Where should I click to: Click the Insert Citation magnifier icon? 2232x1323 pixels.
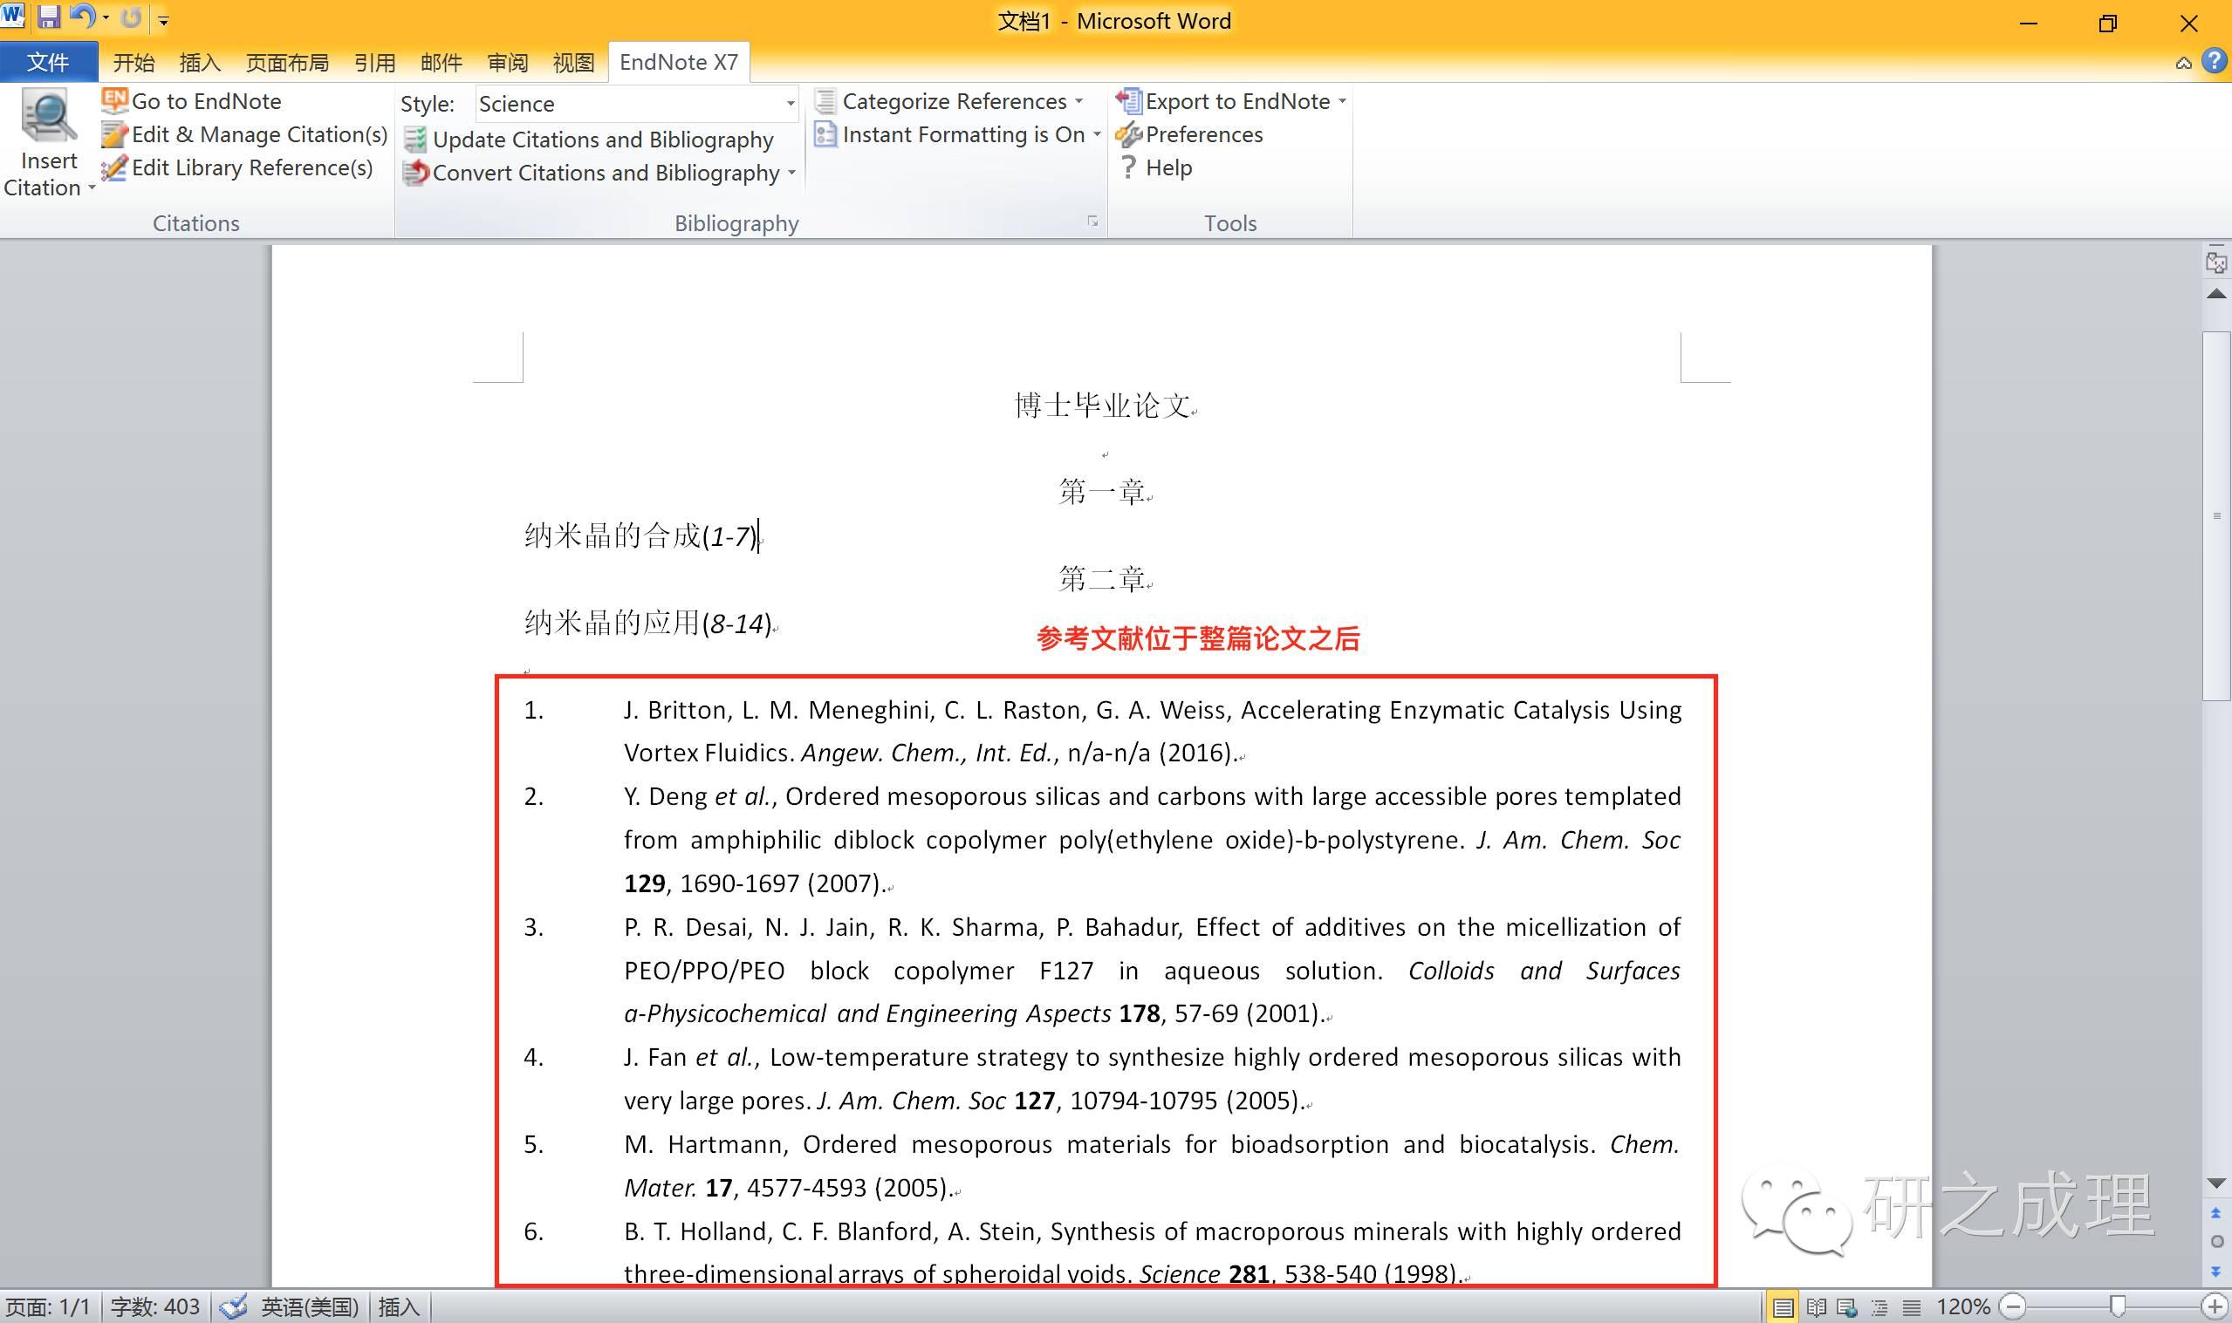point(48,117)
